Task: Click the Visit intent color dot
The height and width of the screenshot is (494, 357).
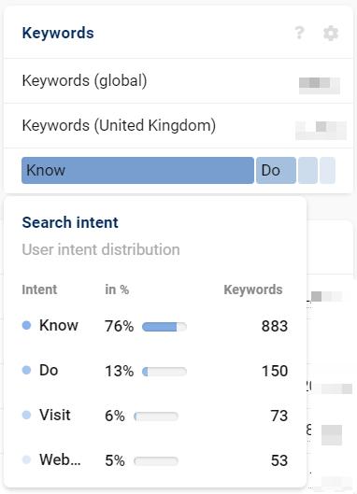Action: [26, 415]
